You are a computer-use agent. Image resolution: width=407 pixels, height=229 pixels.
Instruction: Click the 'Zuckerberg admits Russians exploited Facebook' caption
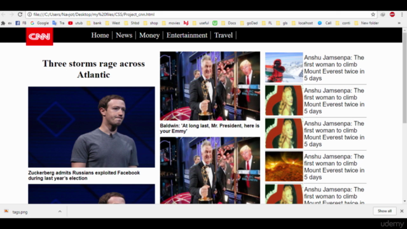(x=84, y=176)
